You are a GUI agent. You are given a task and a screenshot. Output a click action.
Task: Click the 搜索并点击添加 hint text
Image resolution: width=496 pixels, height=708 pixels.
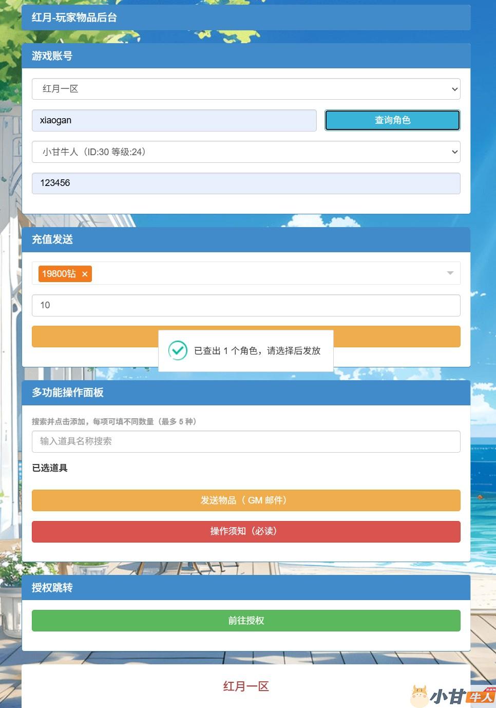coord(114,421)
